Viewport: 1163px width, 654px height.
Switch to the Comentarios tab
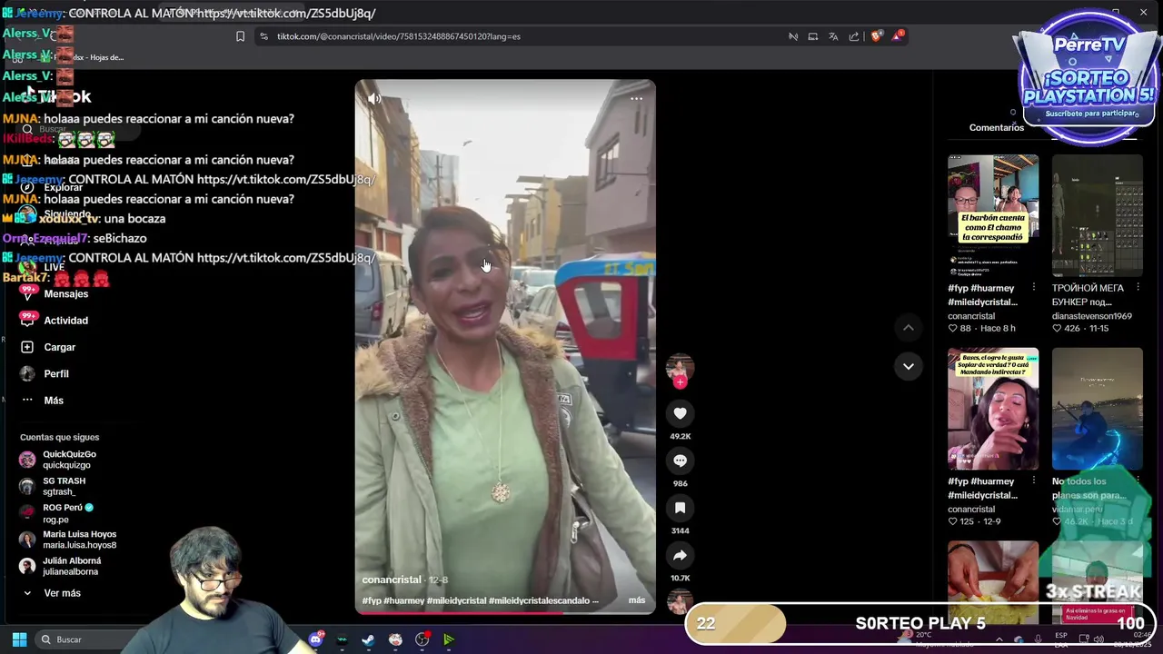996,127
